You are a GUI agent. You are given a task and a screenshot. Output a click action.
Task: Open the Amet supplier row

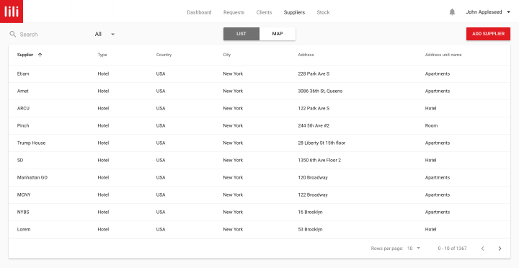coord(259,91)
